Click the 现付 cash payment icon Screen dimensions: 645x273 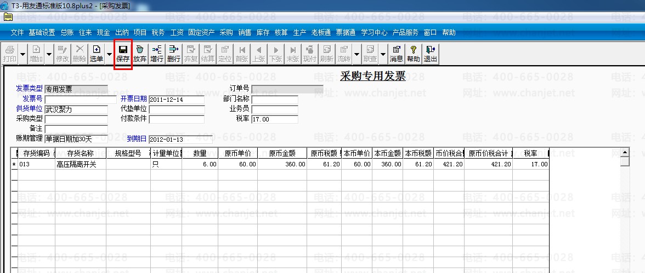click(310, 54)
